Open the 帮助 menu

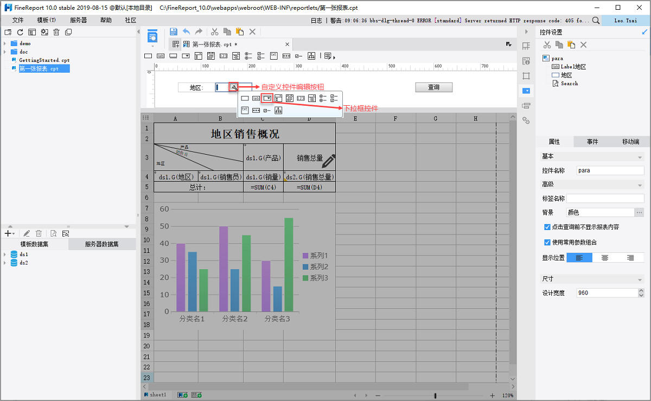point(106,20)
